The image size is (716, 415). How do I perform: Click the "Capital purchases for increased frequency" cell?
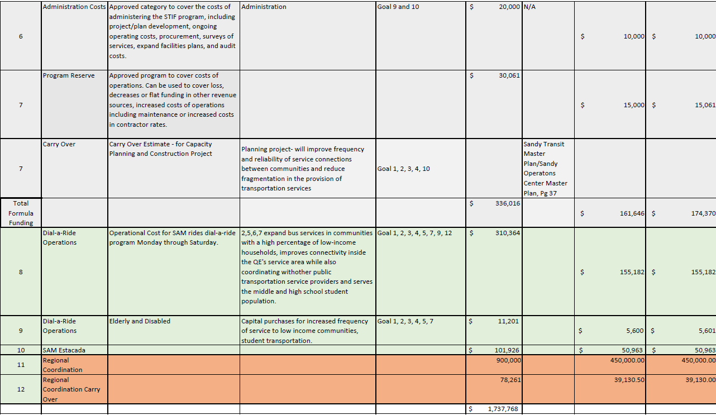tap(308, 330)
